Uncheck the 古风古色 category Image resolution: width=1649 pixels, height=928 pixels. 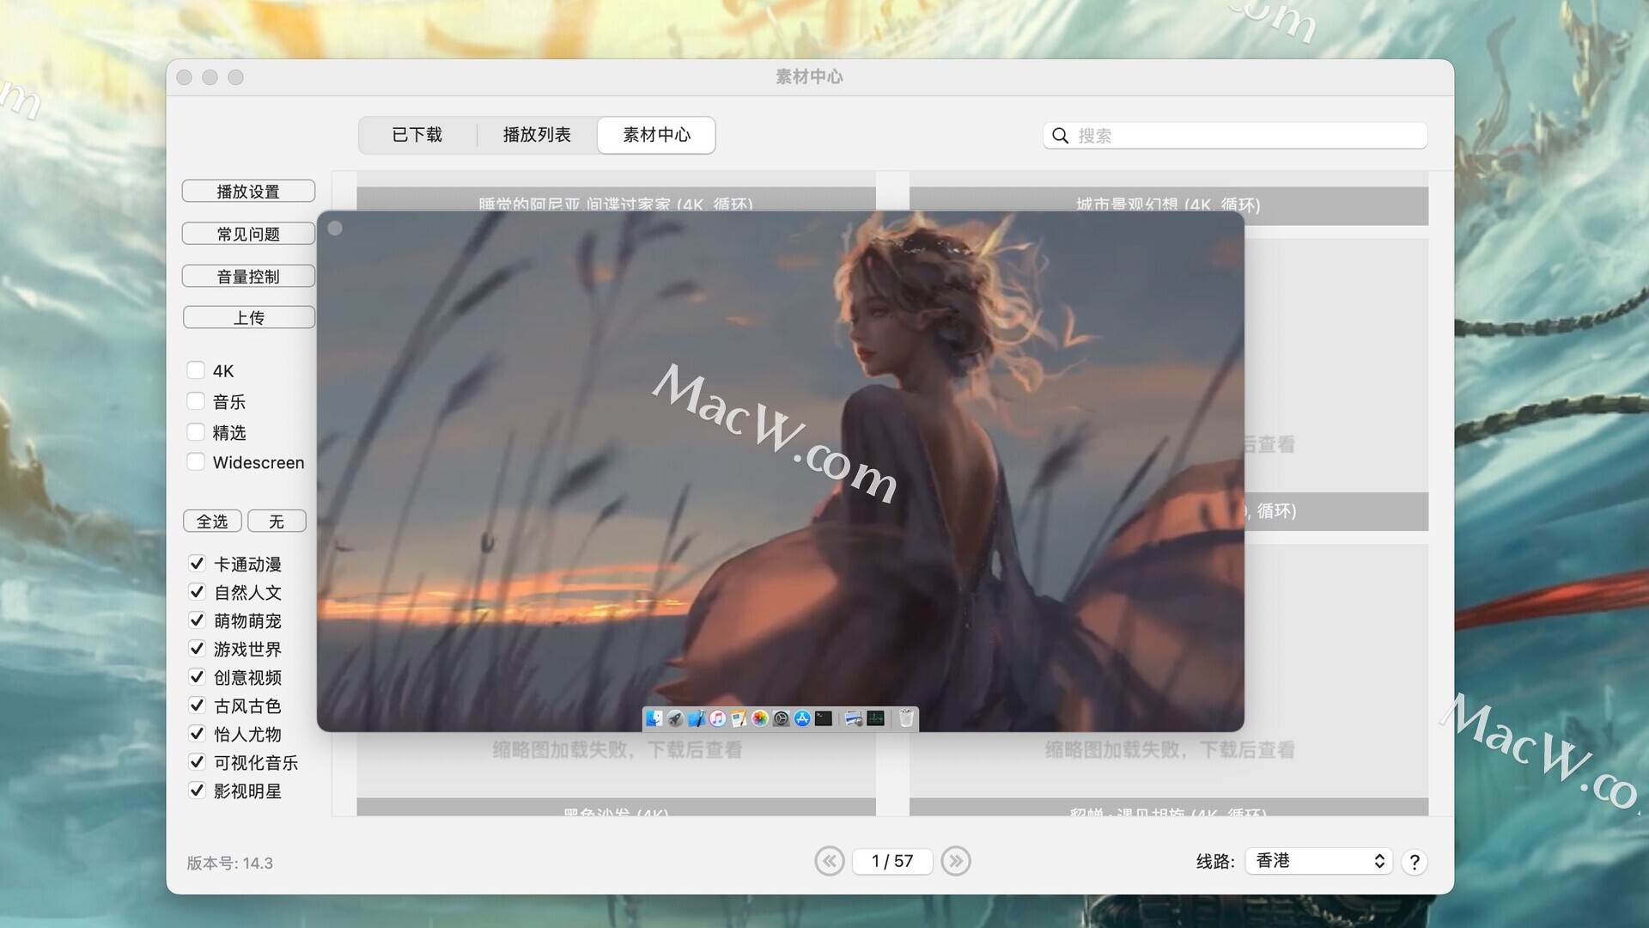(x=197, y=705)
